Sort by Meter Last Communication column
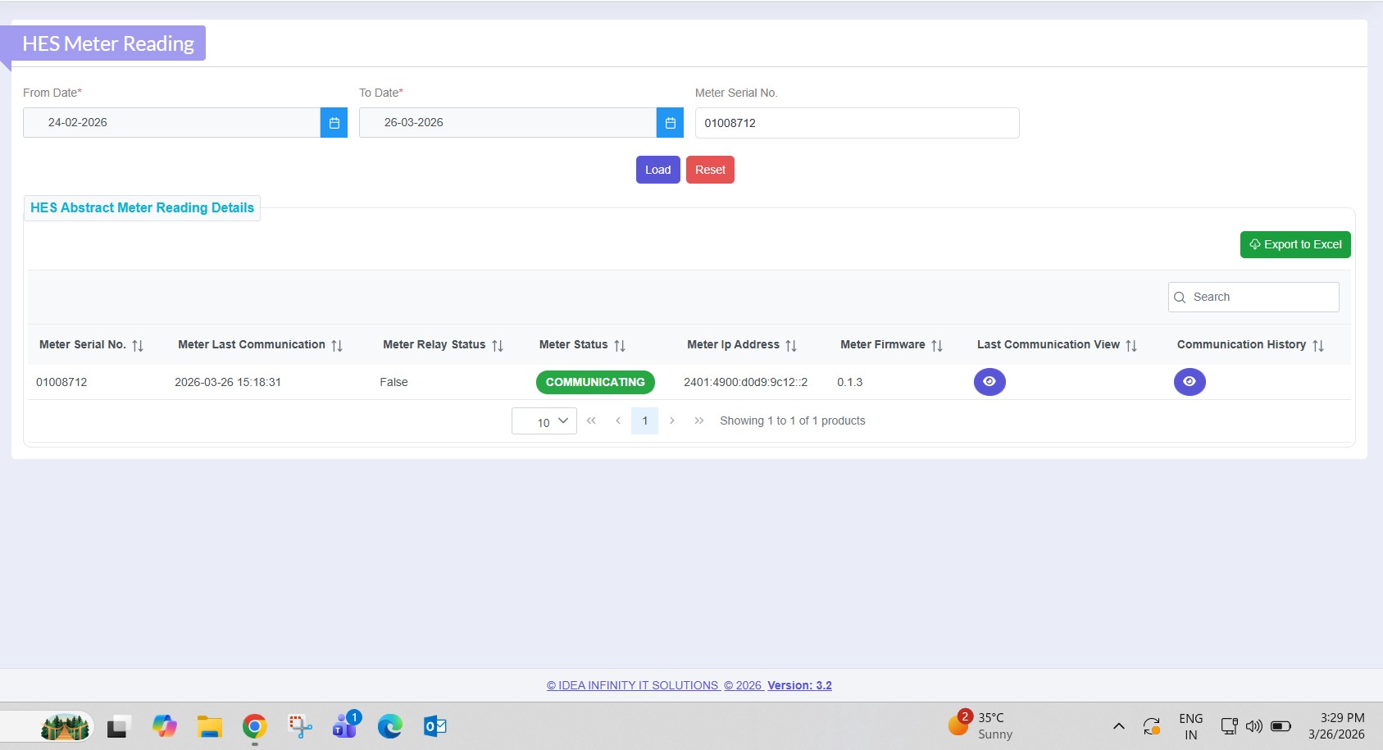Image resolution: width=1383 pixels, height=750 pixels. tap(337, 346)
